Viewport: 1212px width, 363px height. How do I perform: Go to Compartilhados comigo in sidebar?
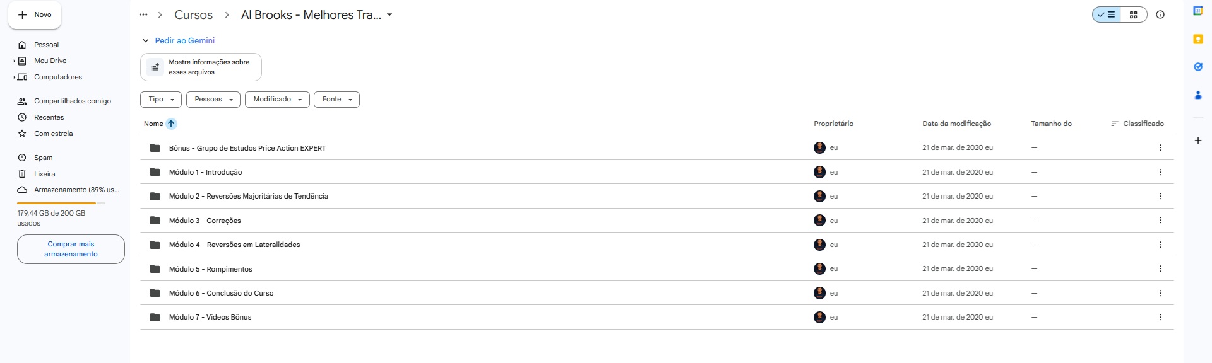click(x=72, y=101)
